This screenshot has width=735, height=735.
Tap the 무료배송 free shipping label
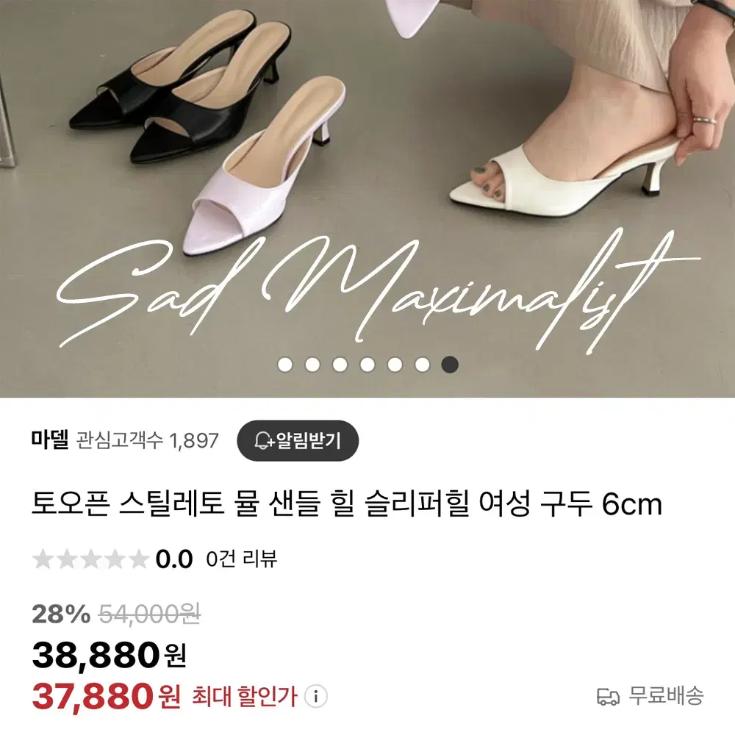tap(666, 695)
